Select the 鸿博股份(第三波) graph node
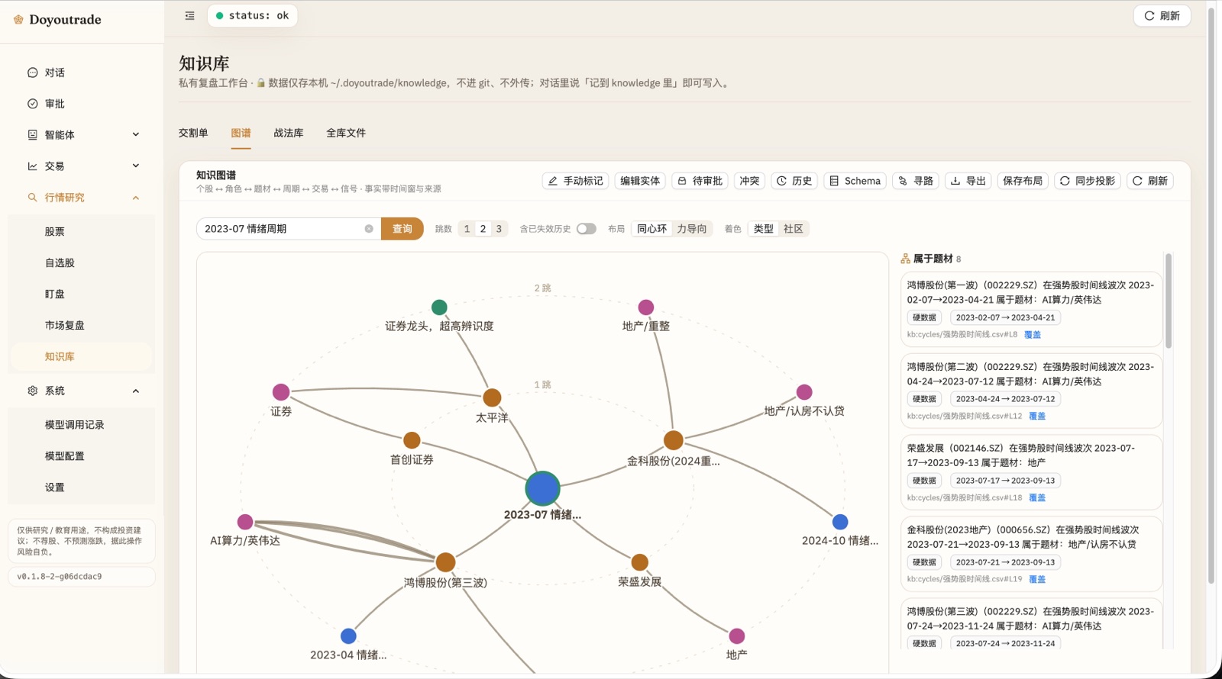This screenshot has height=679, width=1222. point(445,562)
